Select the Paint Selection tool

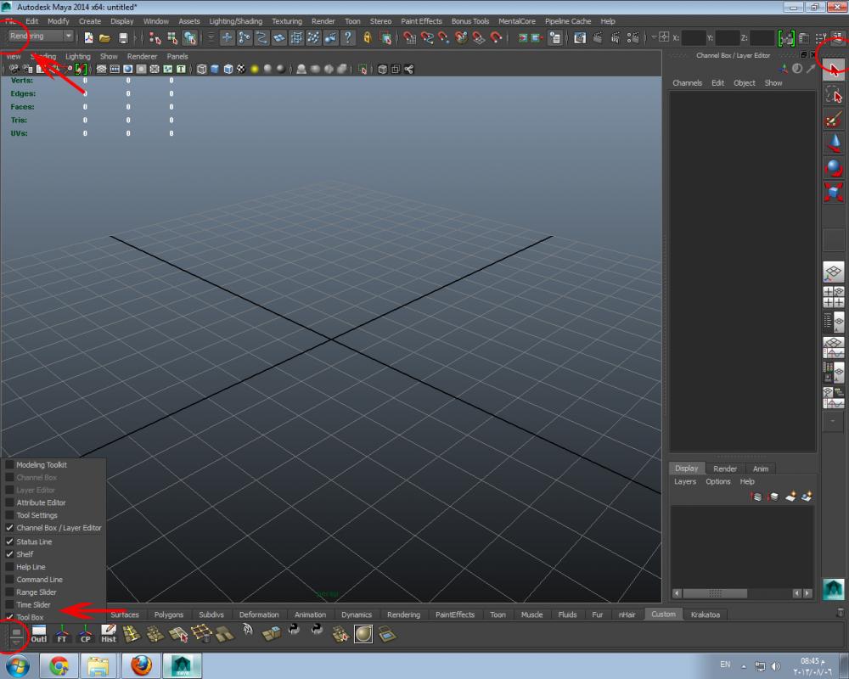pos(834,120)
